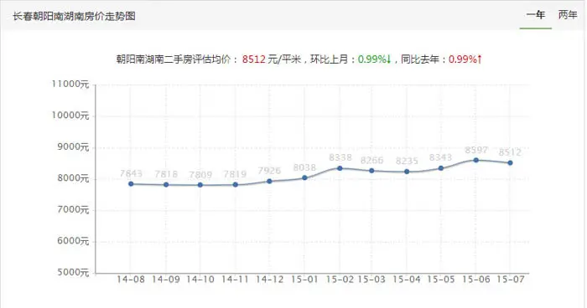Screen dimensions: 587x308
Task: Click the 15-04 x-axis label
Action: [x=407, y=280]
